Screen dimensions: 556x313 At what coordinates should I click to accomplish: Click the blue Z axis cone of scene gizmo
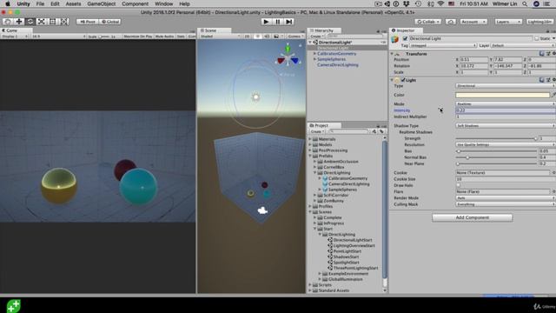pyautogui.click(x=295, y=61)
